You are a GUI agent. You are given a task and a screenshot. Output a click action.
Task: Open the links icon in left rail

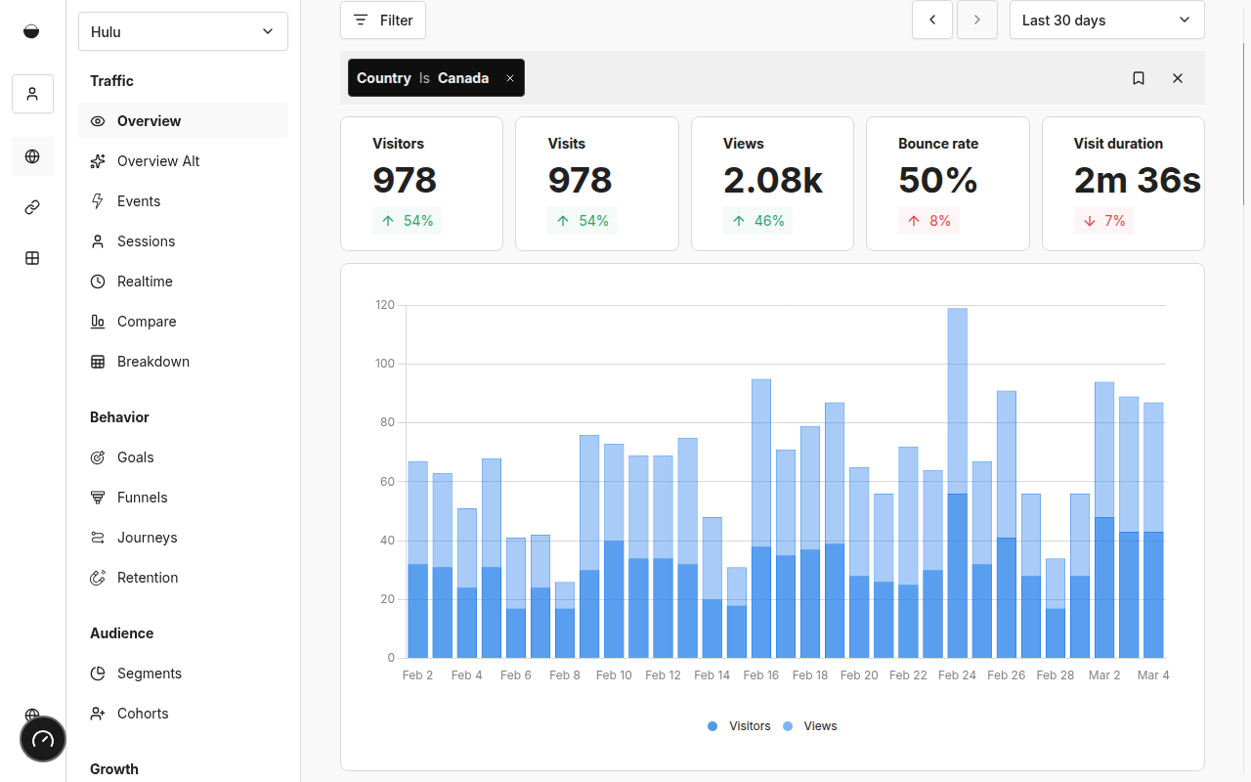[x=32, y=207]
